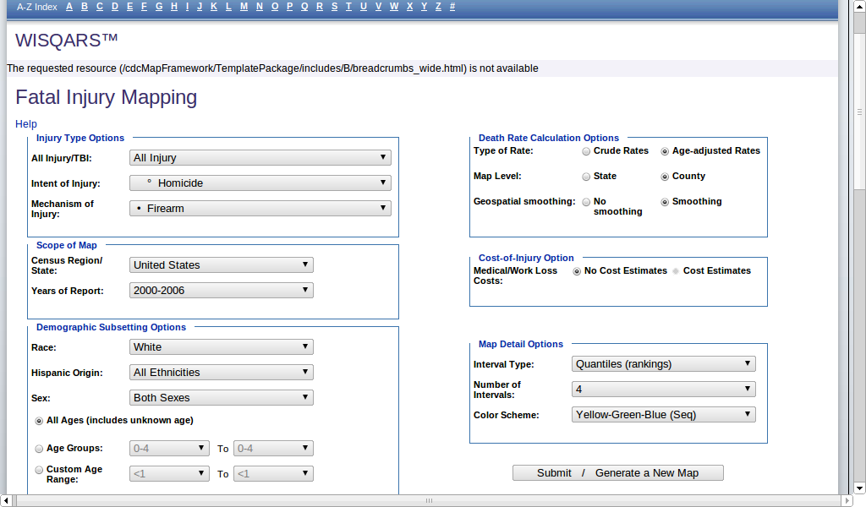Viewport: 866px width, 507px height.
Task: Go to letter C in A-Z Index
Action: click(99, 7)
